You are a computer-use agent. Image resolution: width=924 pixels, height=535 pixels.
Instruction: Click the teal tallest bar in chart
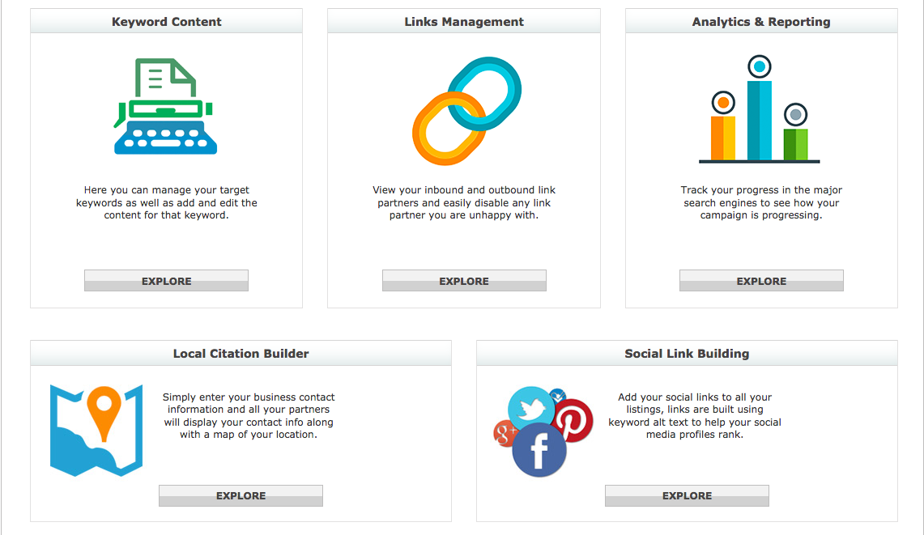pos(759,121)
